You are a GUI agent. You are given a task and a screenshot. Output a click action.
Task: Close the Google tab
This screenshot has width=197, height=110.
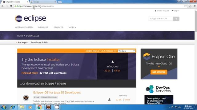click(55, 2)
